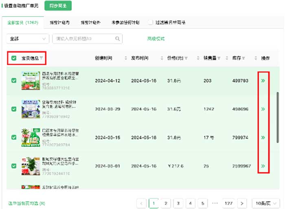Open the green bottle product thumbnail
The width and height of the screenshot is (285, 209).
31,138
